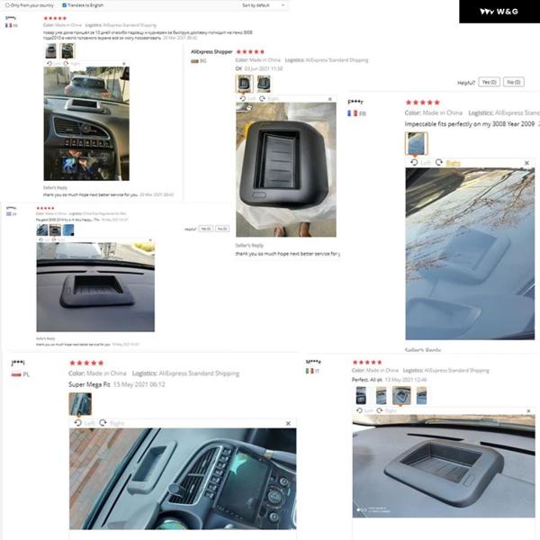Mark BG review helpful with Yes (0)
This screenshot has width=540, height=540.
(489, 82)
